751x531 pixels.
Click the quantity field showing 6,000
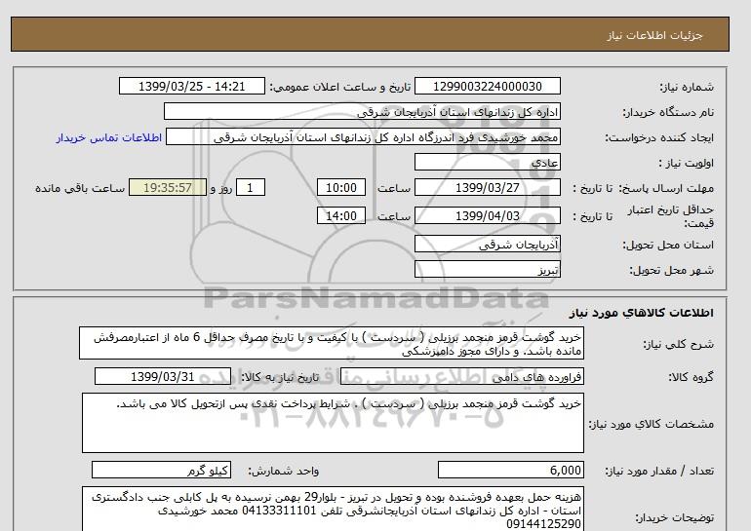click(510, 471)
